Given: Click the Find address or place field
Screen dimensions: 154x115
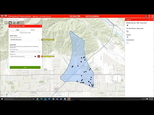Looking at the screenshot, I should click(x=16, y=19).
